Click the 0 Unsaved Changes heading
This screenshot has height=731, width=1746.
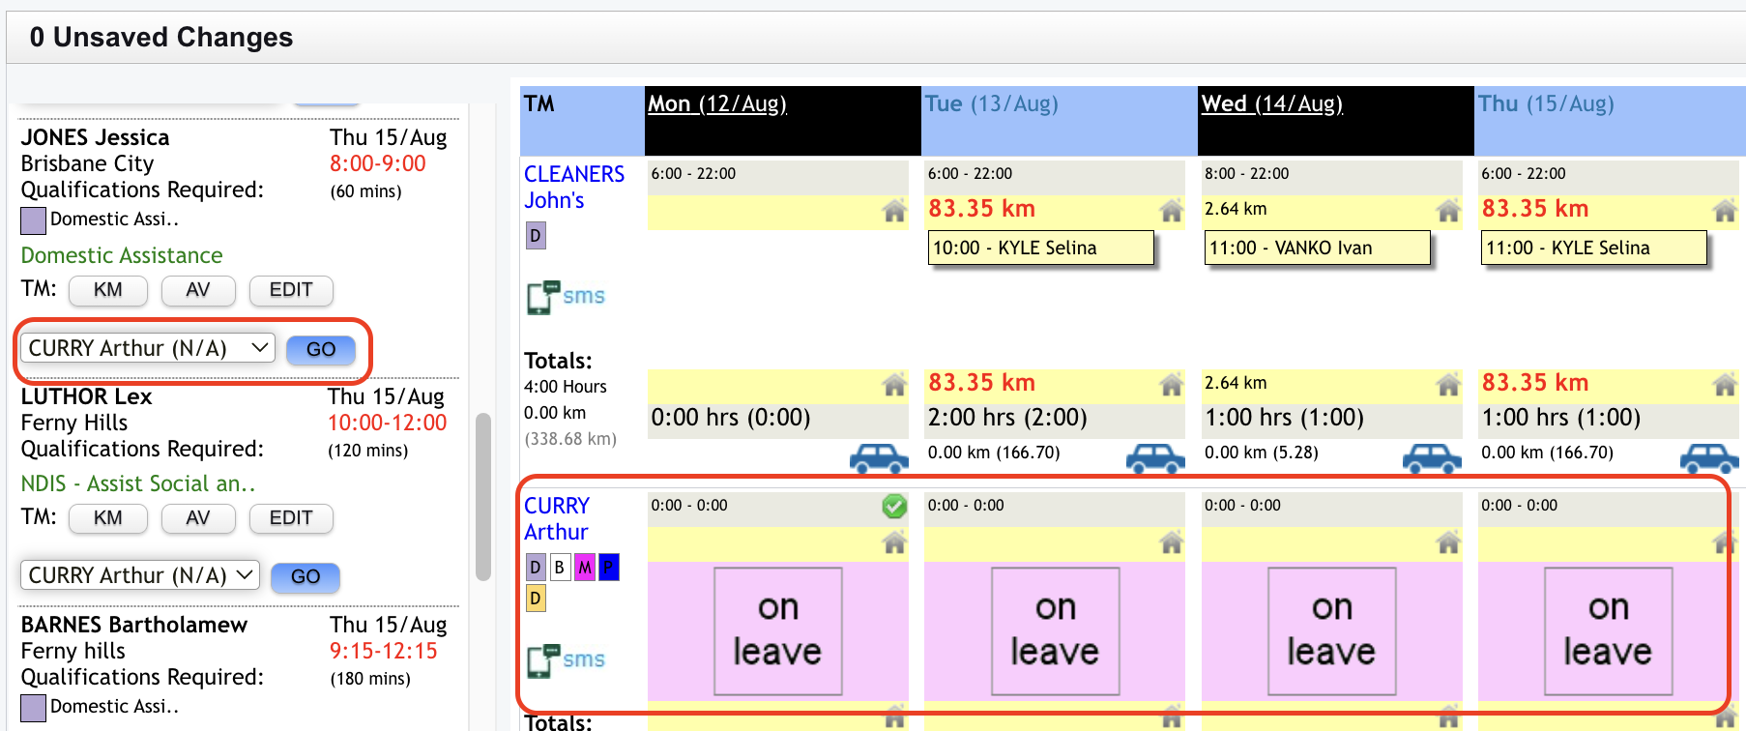[161, 37]
